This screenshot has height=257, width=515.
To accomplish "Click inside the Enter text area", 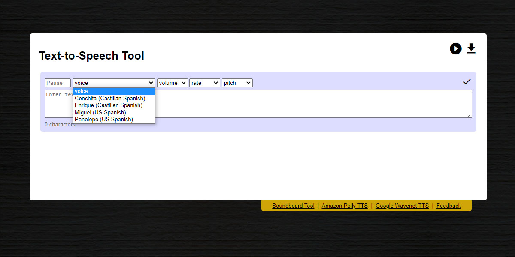I will point(300,103).
